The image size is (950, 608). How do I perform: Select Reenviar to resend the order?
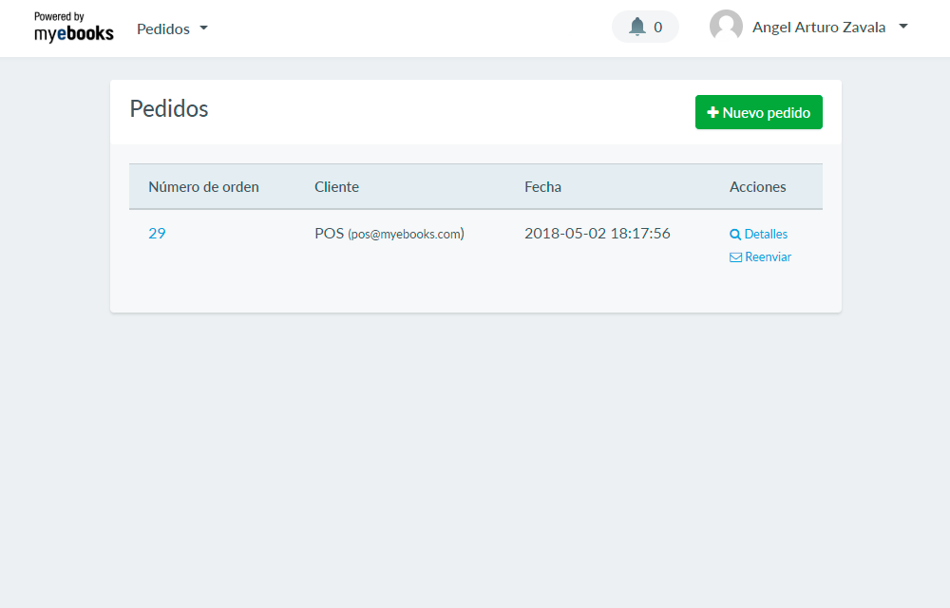[x=768, y=257]
